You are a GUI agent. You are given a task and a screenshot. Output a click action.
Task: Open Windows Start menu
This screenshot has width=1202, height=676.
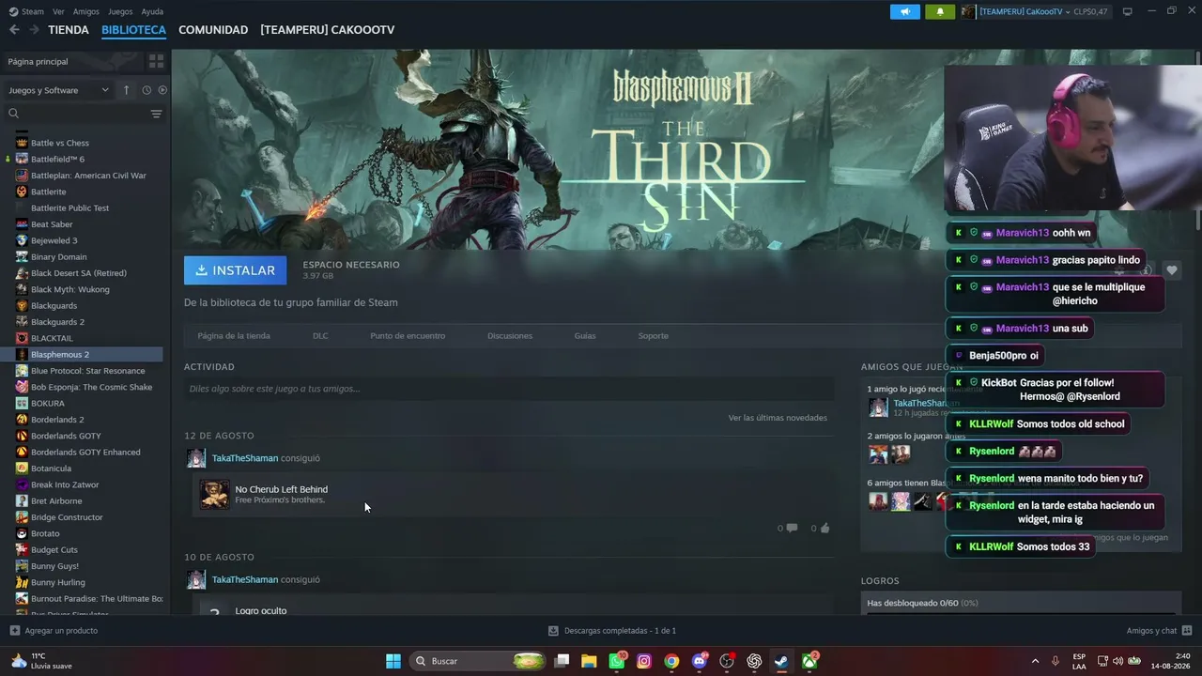click(x=393, y=661)
